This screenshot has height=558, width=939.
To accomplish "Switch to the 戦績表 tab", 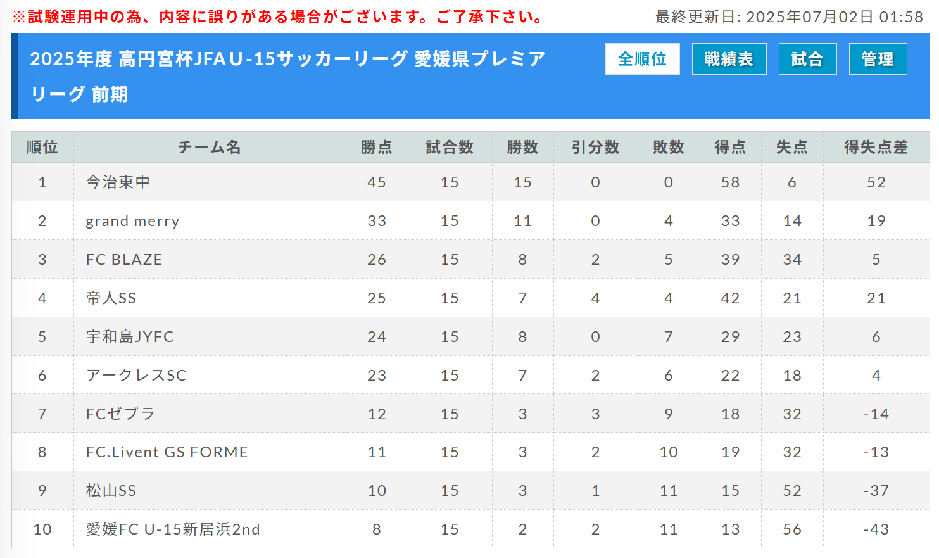I will pyautogui.click(x=729, y=59).
